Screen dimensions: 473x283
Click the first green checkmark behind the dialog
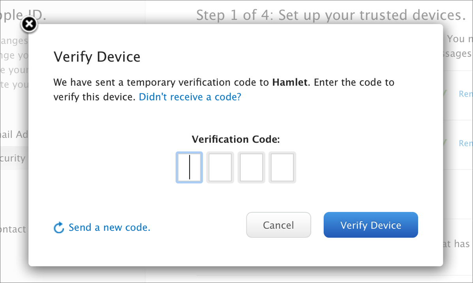pos(445,94)
